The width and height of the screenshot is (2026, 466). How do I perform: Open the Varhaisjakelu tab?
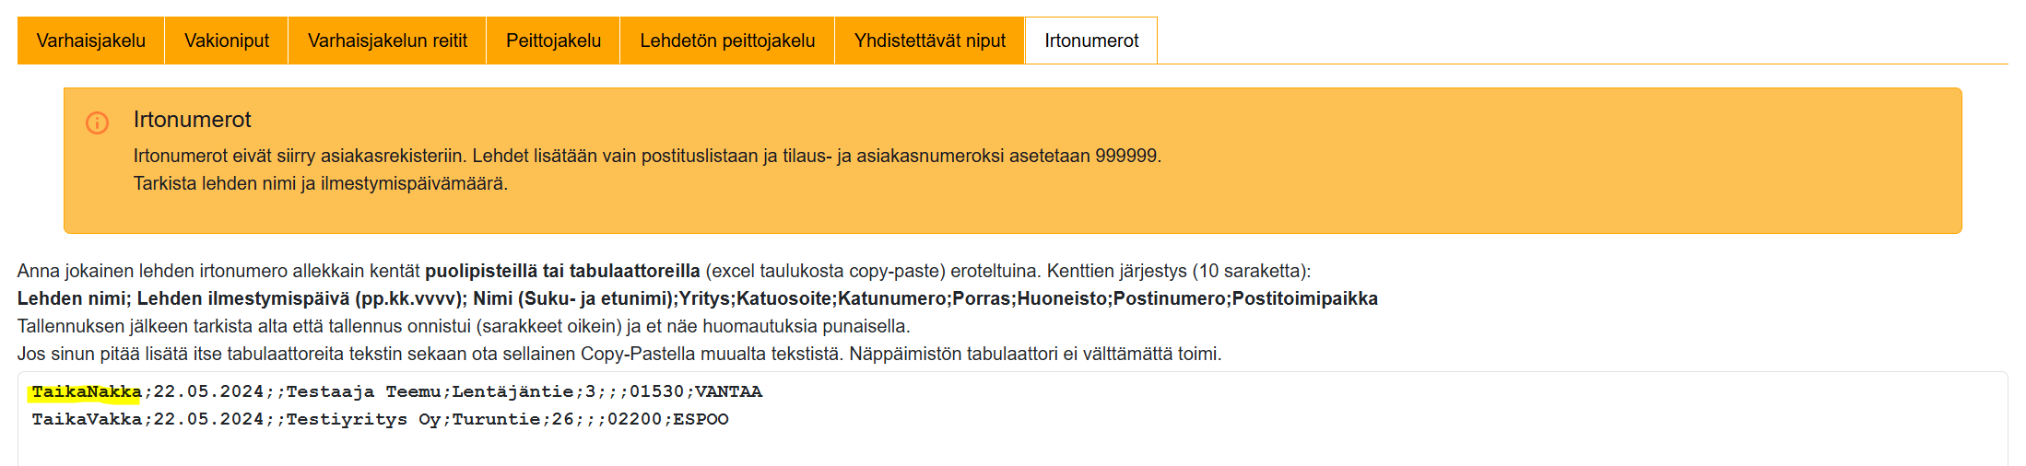click(90, 41)
